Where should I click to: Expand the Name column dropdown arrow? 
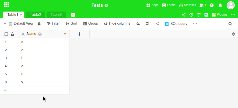(65, 34)
